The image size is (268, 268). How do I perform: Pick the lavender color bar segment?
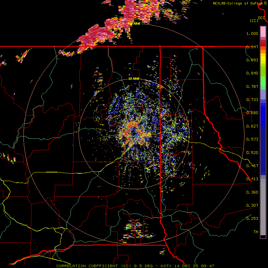point(263,94)
